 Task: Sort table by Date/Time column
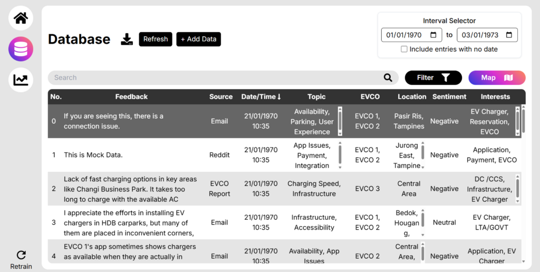pyautogui.click(x=261, y=96)
